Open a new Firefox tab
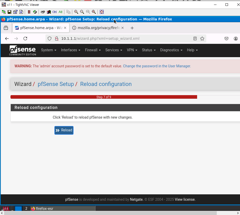This screenshot has width=240, height=215. click(132, 28)
